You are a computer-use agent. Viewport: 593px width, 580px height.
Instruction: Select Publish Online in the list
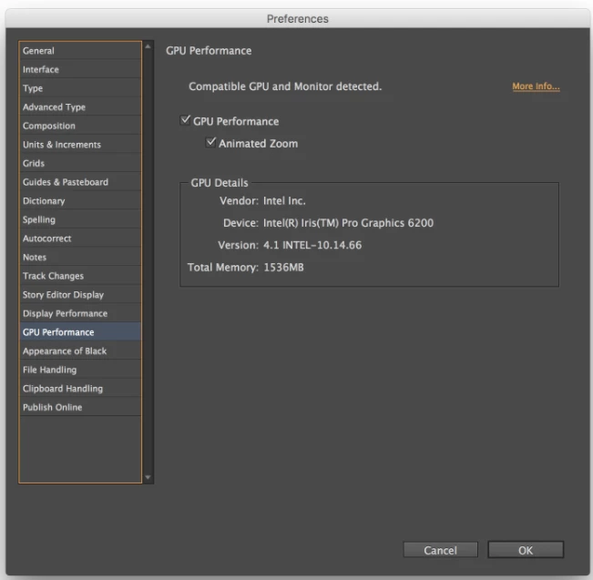click(80, 408)
